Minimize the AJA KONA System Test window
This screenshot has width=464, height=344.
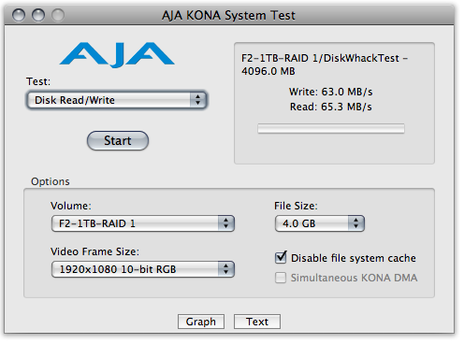click(x=38, y=15)
